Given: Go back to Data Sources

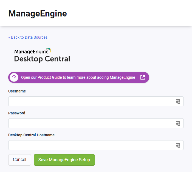Looking at the screenshot, I should tap(28, 37).
